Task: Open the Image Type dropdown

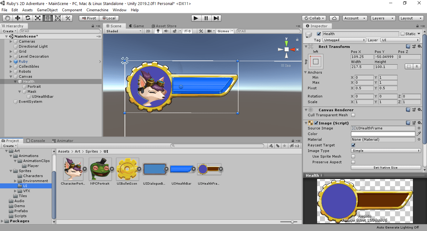Action: tap(386, 151)
